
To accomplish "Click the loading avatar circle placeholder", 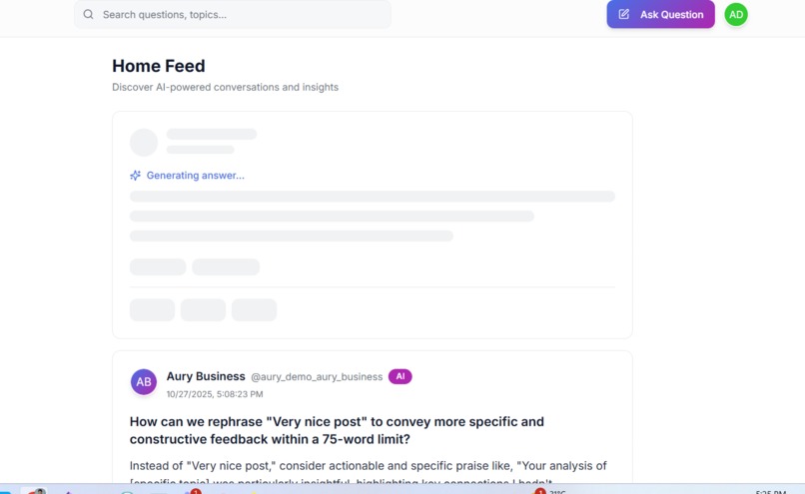I will pyautogui.click(x=143, y=142).
